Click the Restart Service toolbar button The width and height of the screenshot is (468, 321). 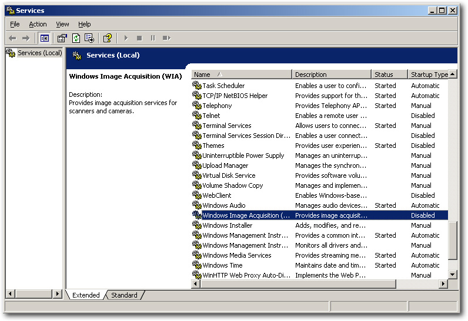166,38
